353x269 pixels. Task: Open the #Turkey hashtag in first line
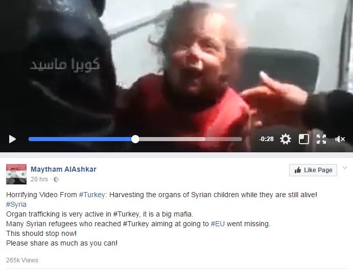(92, 195)
